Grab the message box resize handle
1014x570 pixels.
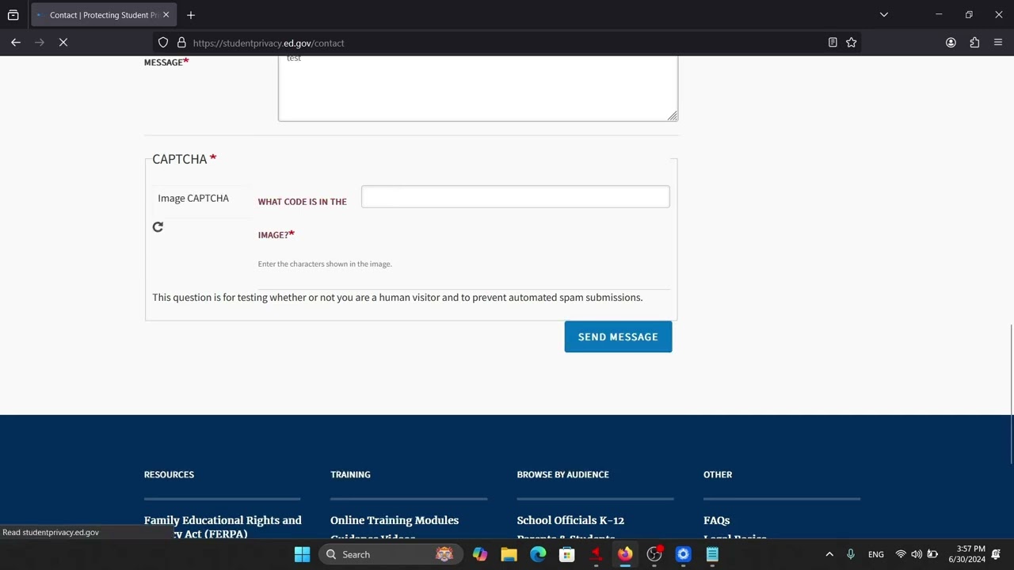[673, 116]
